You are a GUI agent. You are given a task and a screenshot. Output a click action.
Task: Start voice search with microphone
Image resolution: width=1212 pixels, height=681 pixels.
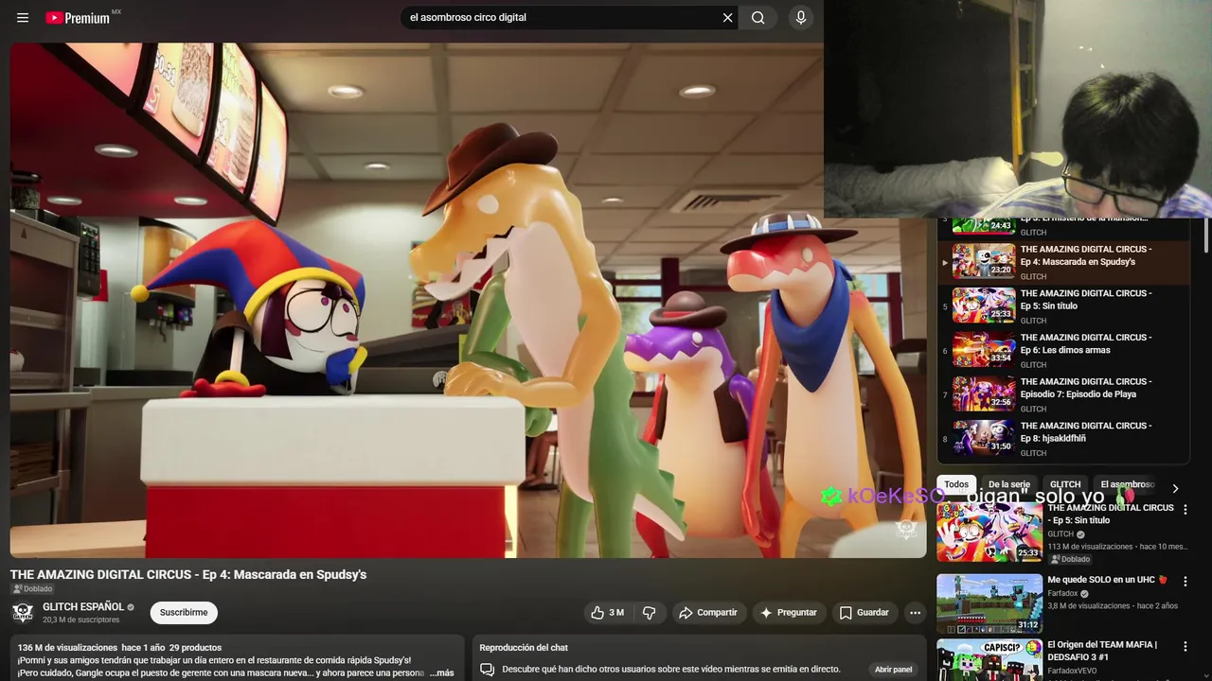tap(801, 17)
